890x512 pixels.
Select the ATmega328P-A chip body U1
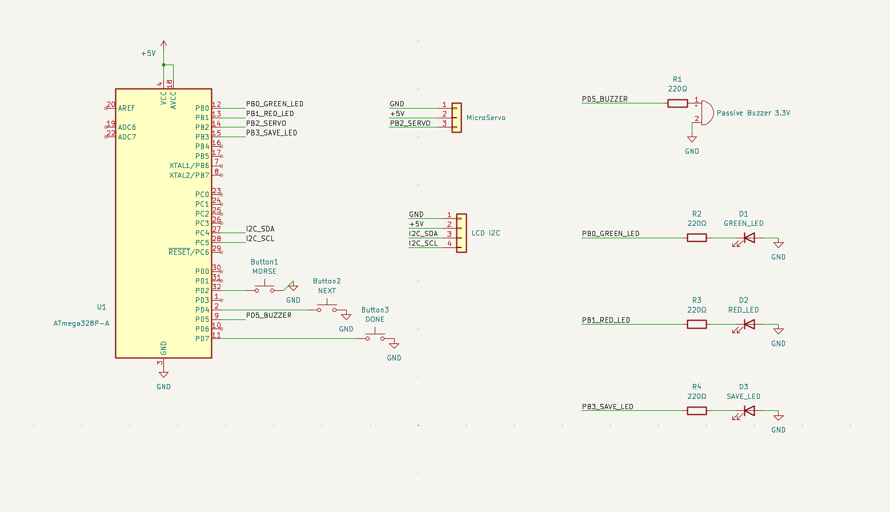point(163,223)
